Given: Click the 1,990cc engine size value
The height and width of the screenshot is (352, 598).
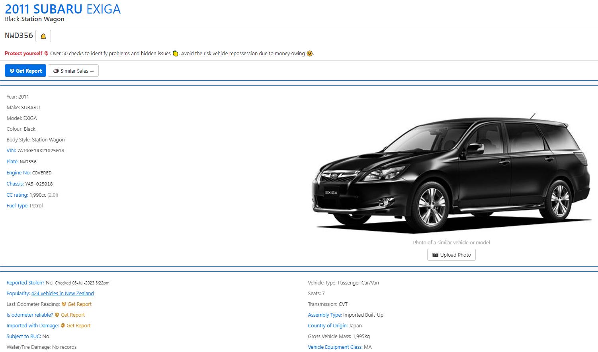Looking at the screenshot, I should pos(38,195).
